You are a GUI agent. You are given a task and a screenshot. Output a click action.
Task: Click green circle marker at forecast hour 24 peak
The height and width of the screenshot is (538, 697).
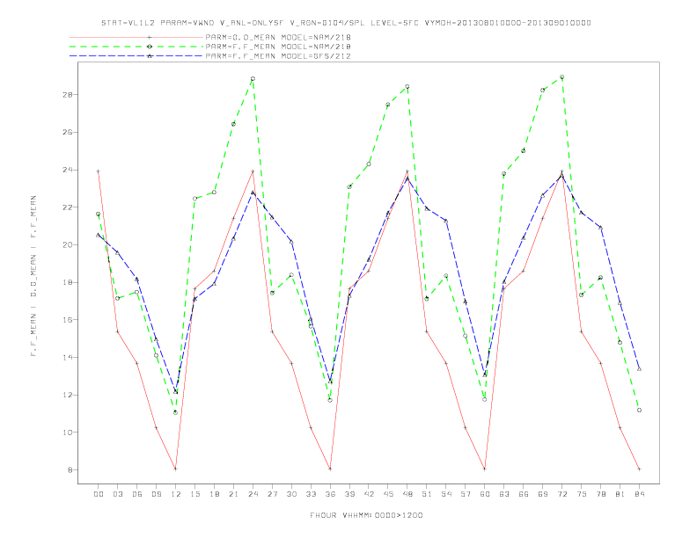click(253, 78)
